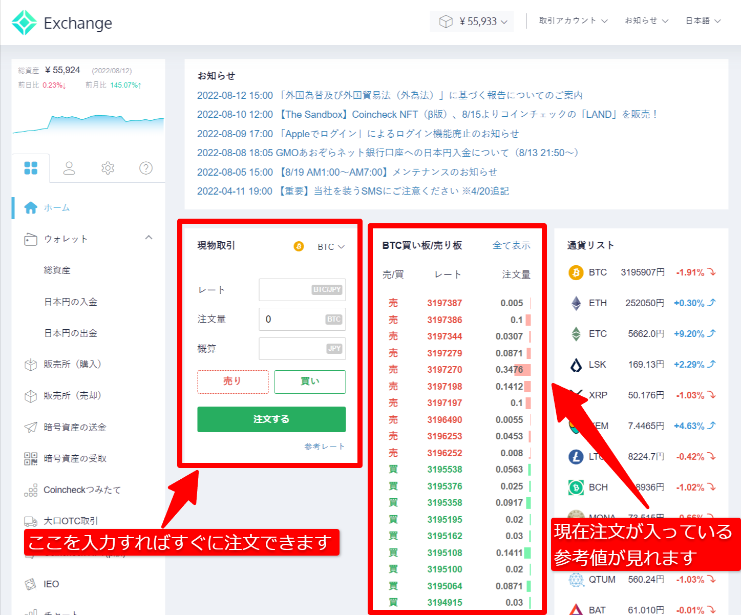
Task: Select the 販売所（購入） box icon
Action: tap(31, 364)
